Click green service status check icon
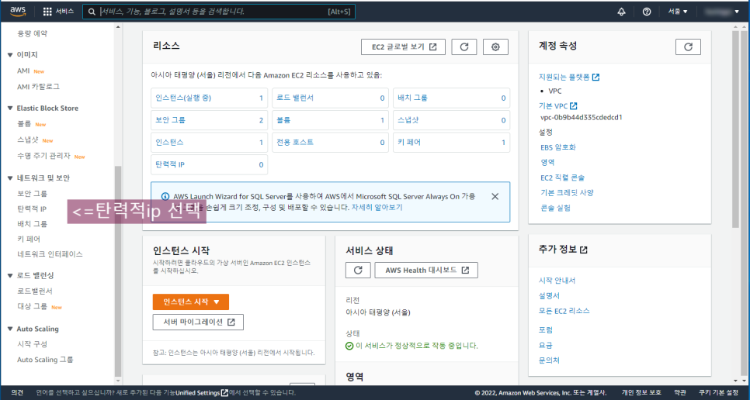The height and width of the screenshot is (400, 750). click(x=349, y=346)
